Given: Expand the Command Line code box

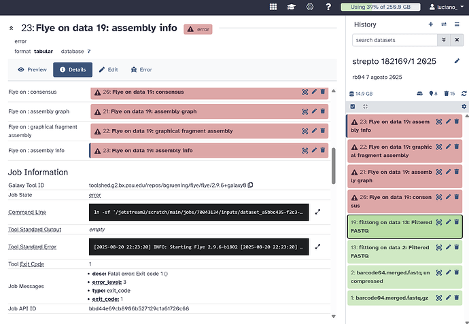Looking at the screenshot, I should pyautogui.click(x=317, y=212).
